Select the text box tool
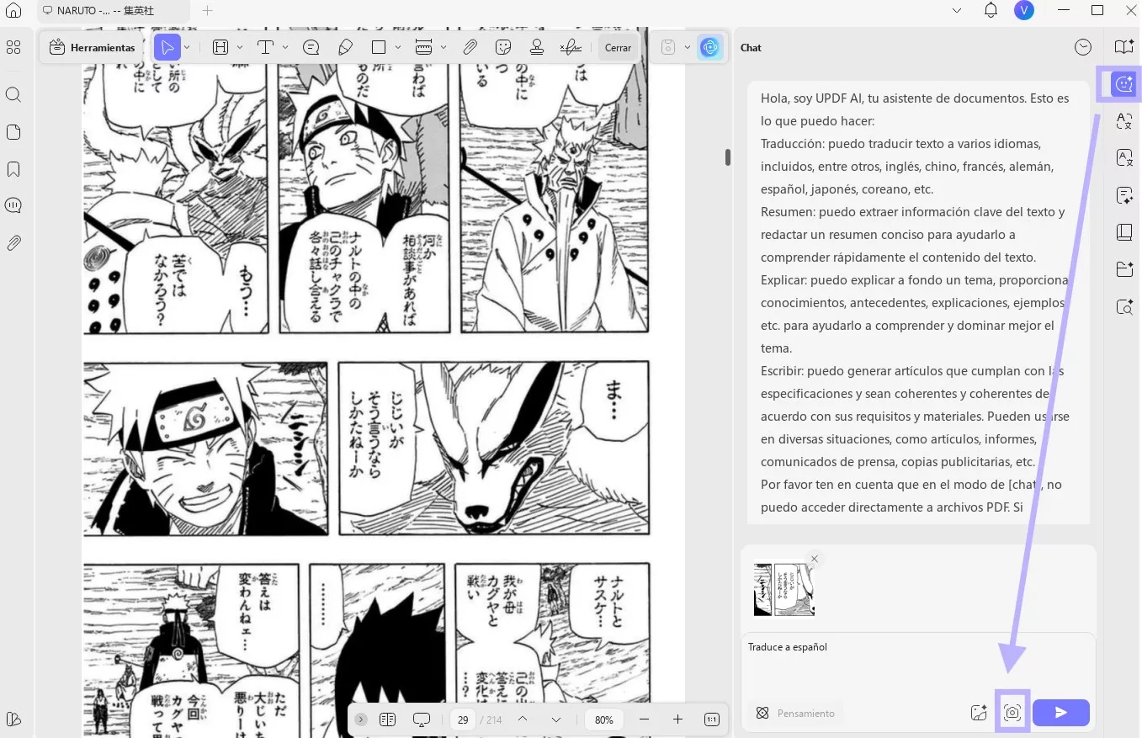Image resolution: width=1142 pixels, height=738 pixels. (x=265, y=47)
